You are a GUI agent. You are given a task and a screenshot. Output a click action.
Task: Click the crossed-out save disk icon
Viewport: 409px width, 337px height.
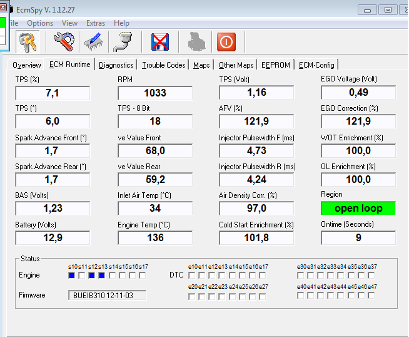point(161,42)
